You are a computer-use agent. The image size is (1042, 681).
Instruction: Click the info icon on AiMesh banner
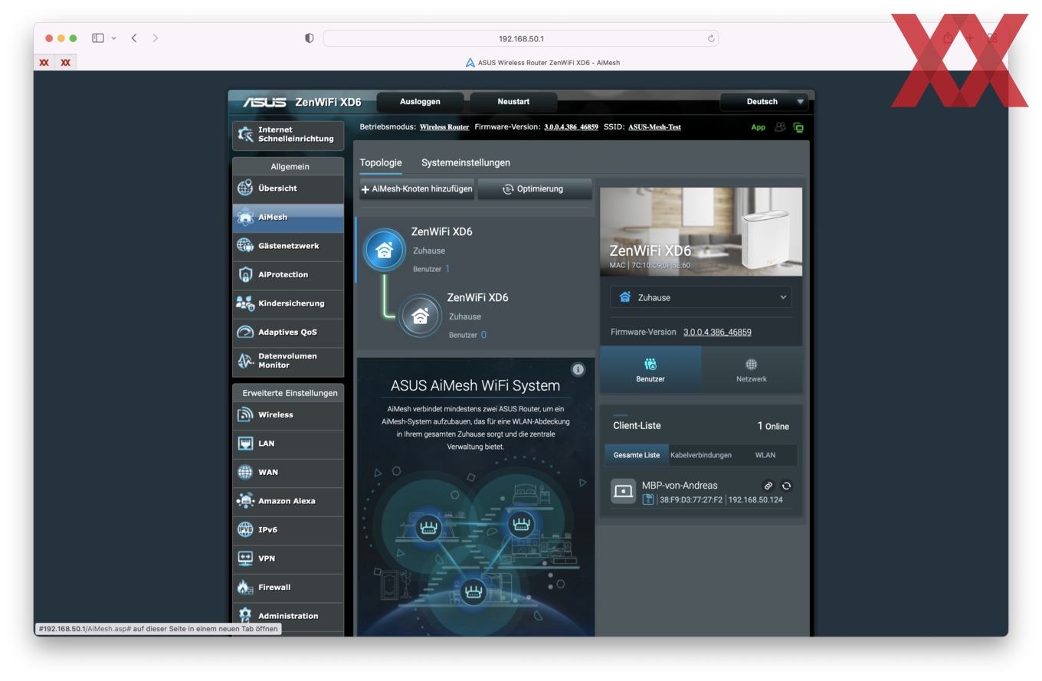578,369
